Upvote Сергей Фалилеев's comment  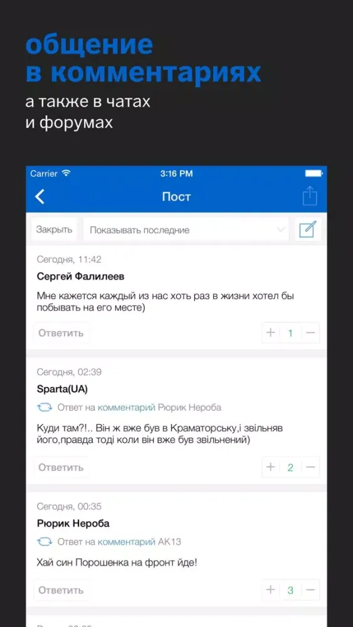pos(271,333)
